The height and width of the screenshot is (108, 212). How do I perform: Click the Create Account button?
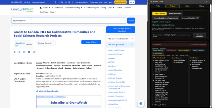[x=120, y=2]
